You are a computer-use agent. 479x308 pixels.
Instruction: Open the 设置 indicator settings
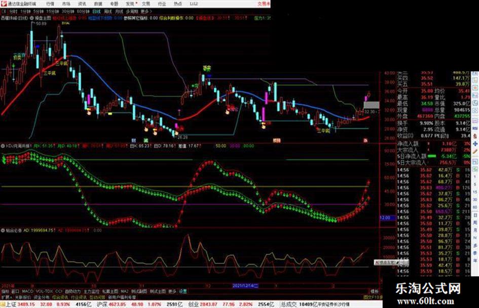182,291
